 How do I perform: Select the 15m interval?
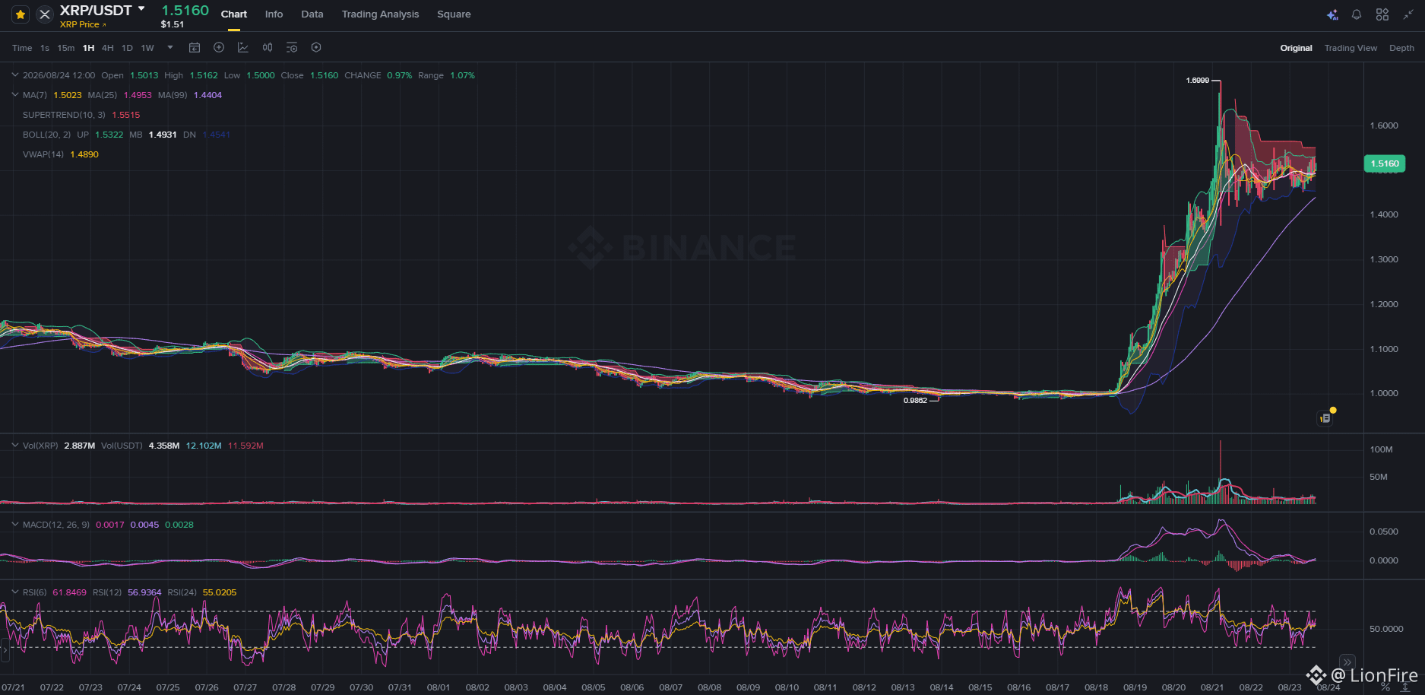point(66,48)
